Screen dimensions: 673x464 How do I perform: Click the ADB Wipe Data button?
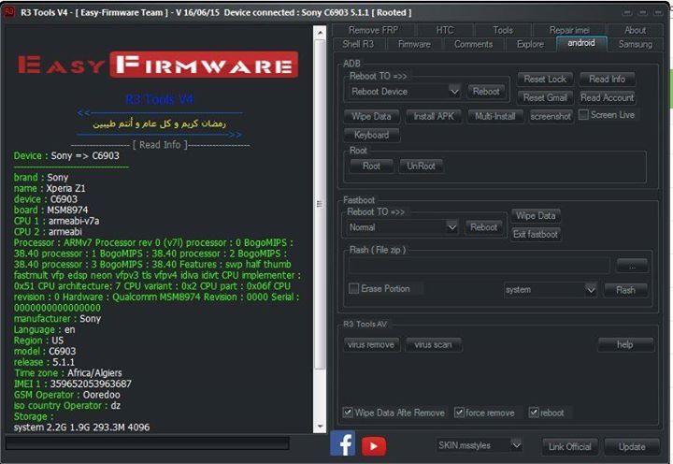tap(371, 116)
